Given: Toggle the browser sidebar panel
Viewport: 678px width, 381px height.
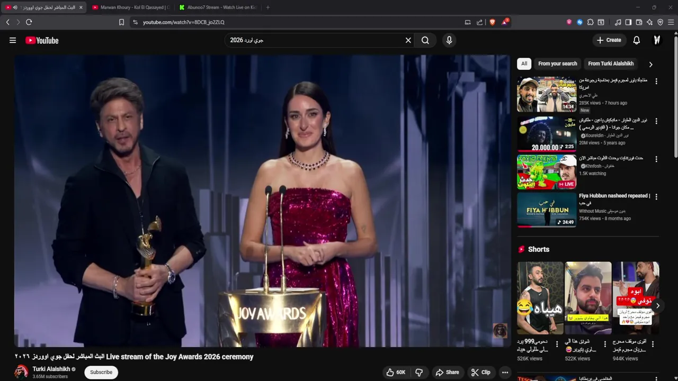Looking at the screenshot, I should (628, 22).
